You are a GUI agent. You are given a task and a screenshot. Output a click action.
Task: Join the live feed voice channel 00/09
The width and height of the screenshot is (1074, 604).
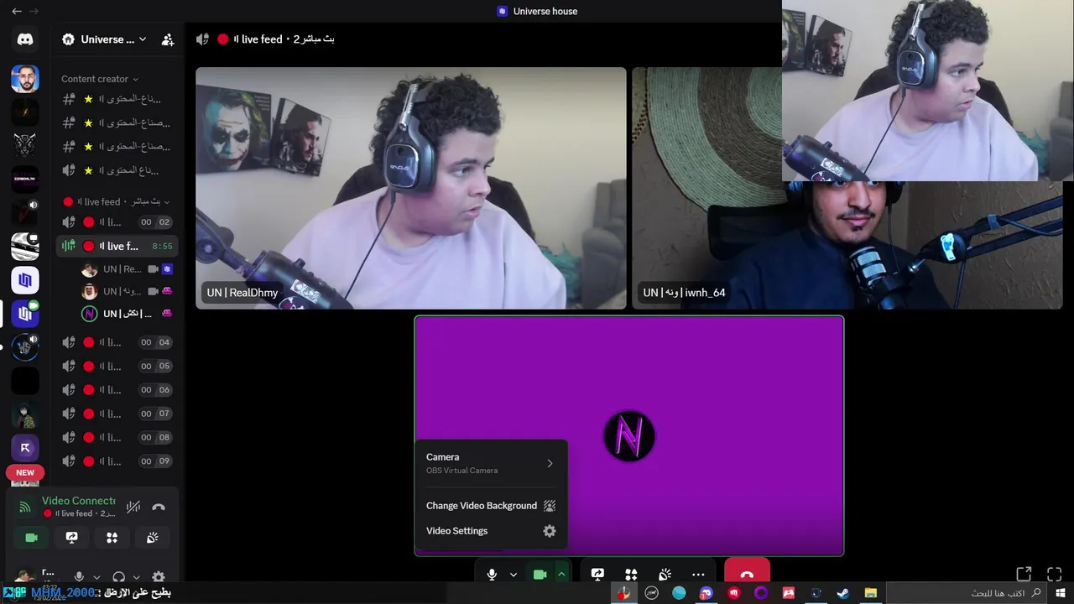coord(117,461)
